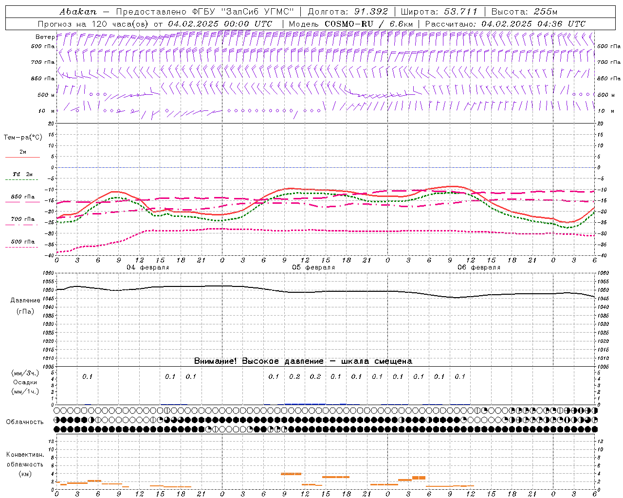The image size is (623, 498).
Task: Click the station name "Abakan" in the header
Action: [x=78, y=11]
